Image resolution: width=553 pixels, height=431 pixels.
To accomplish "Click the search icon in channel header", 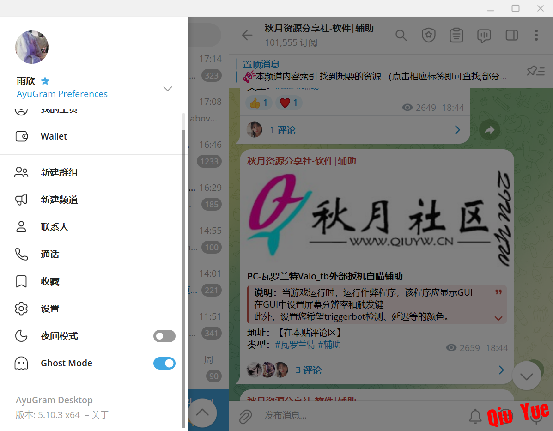I will (401, 35).
